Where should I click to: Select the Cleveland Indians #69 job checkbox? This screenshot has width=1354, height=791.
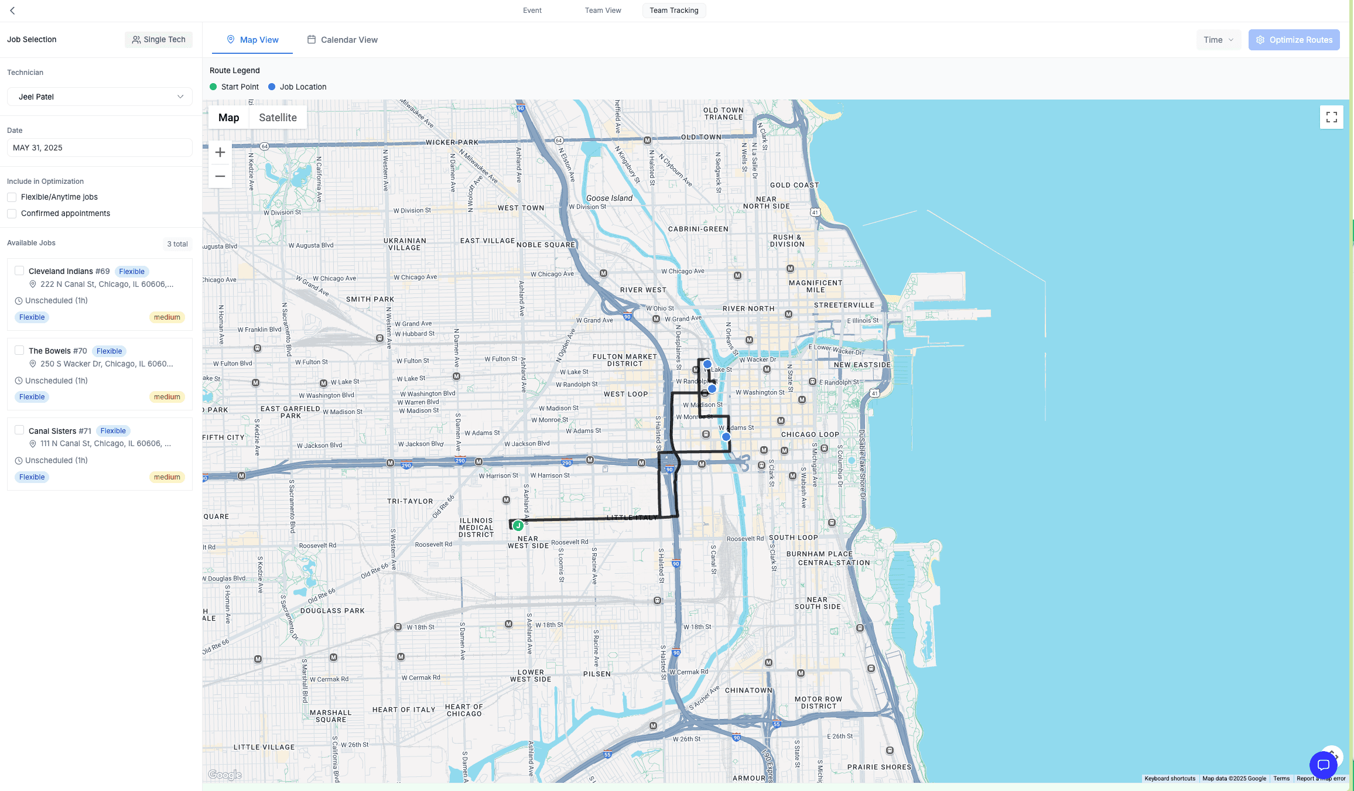pyautogui.click(x=19, y=270)
